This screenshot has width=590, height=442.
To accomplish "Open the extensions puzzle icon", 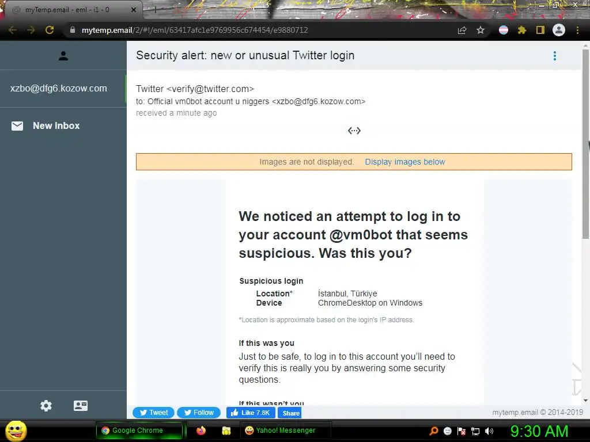I will pyautogui.click(x=522, y=30).
